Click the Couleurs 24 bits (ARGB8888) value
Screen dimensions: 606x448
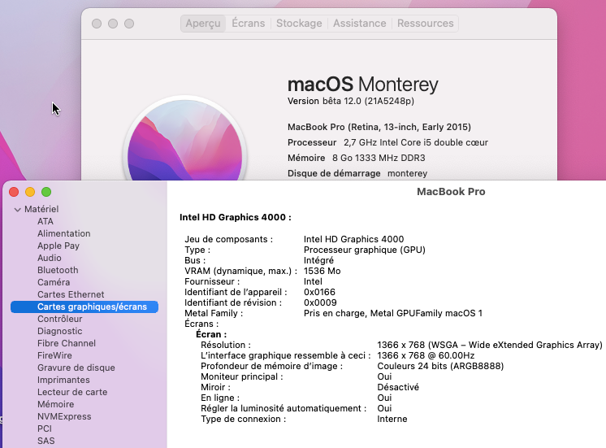[440, 366]
